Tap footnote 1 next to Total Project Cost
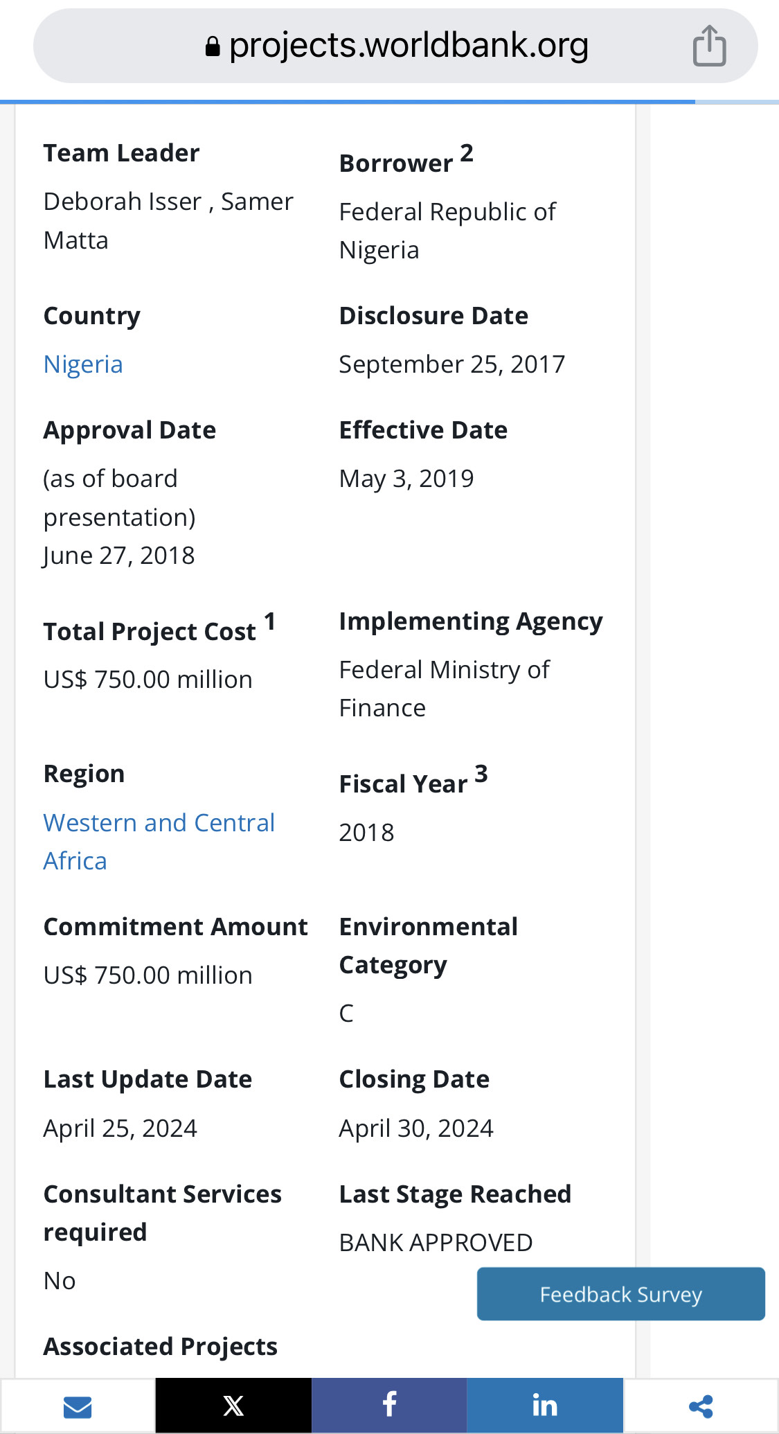Screen dimensions: 779x1434 tap(270, 621)
